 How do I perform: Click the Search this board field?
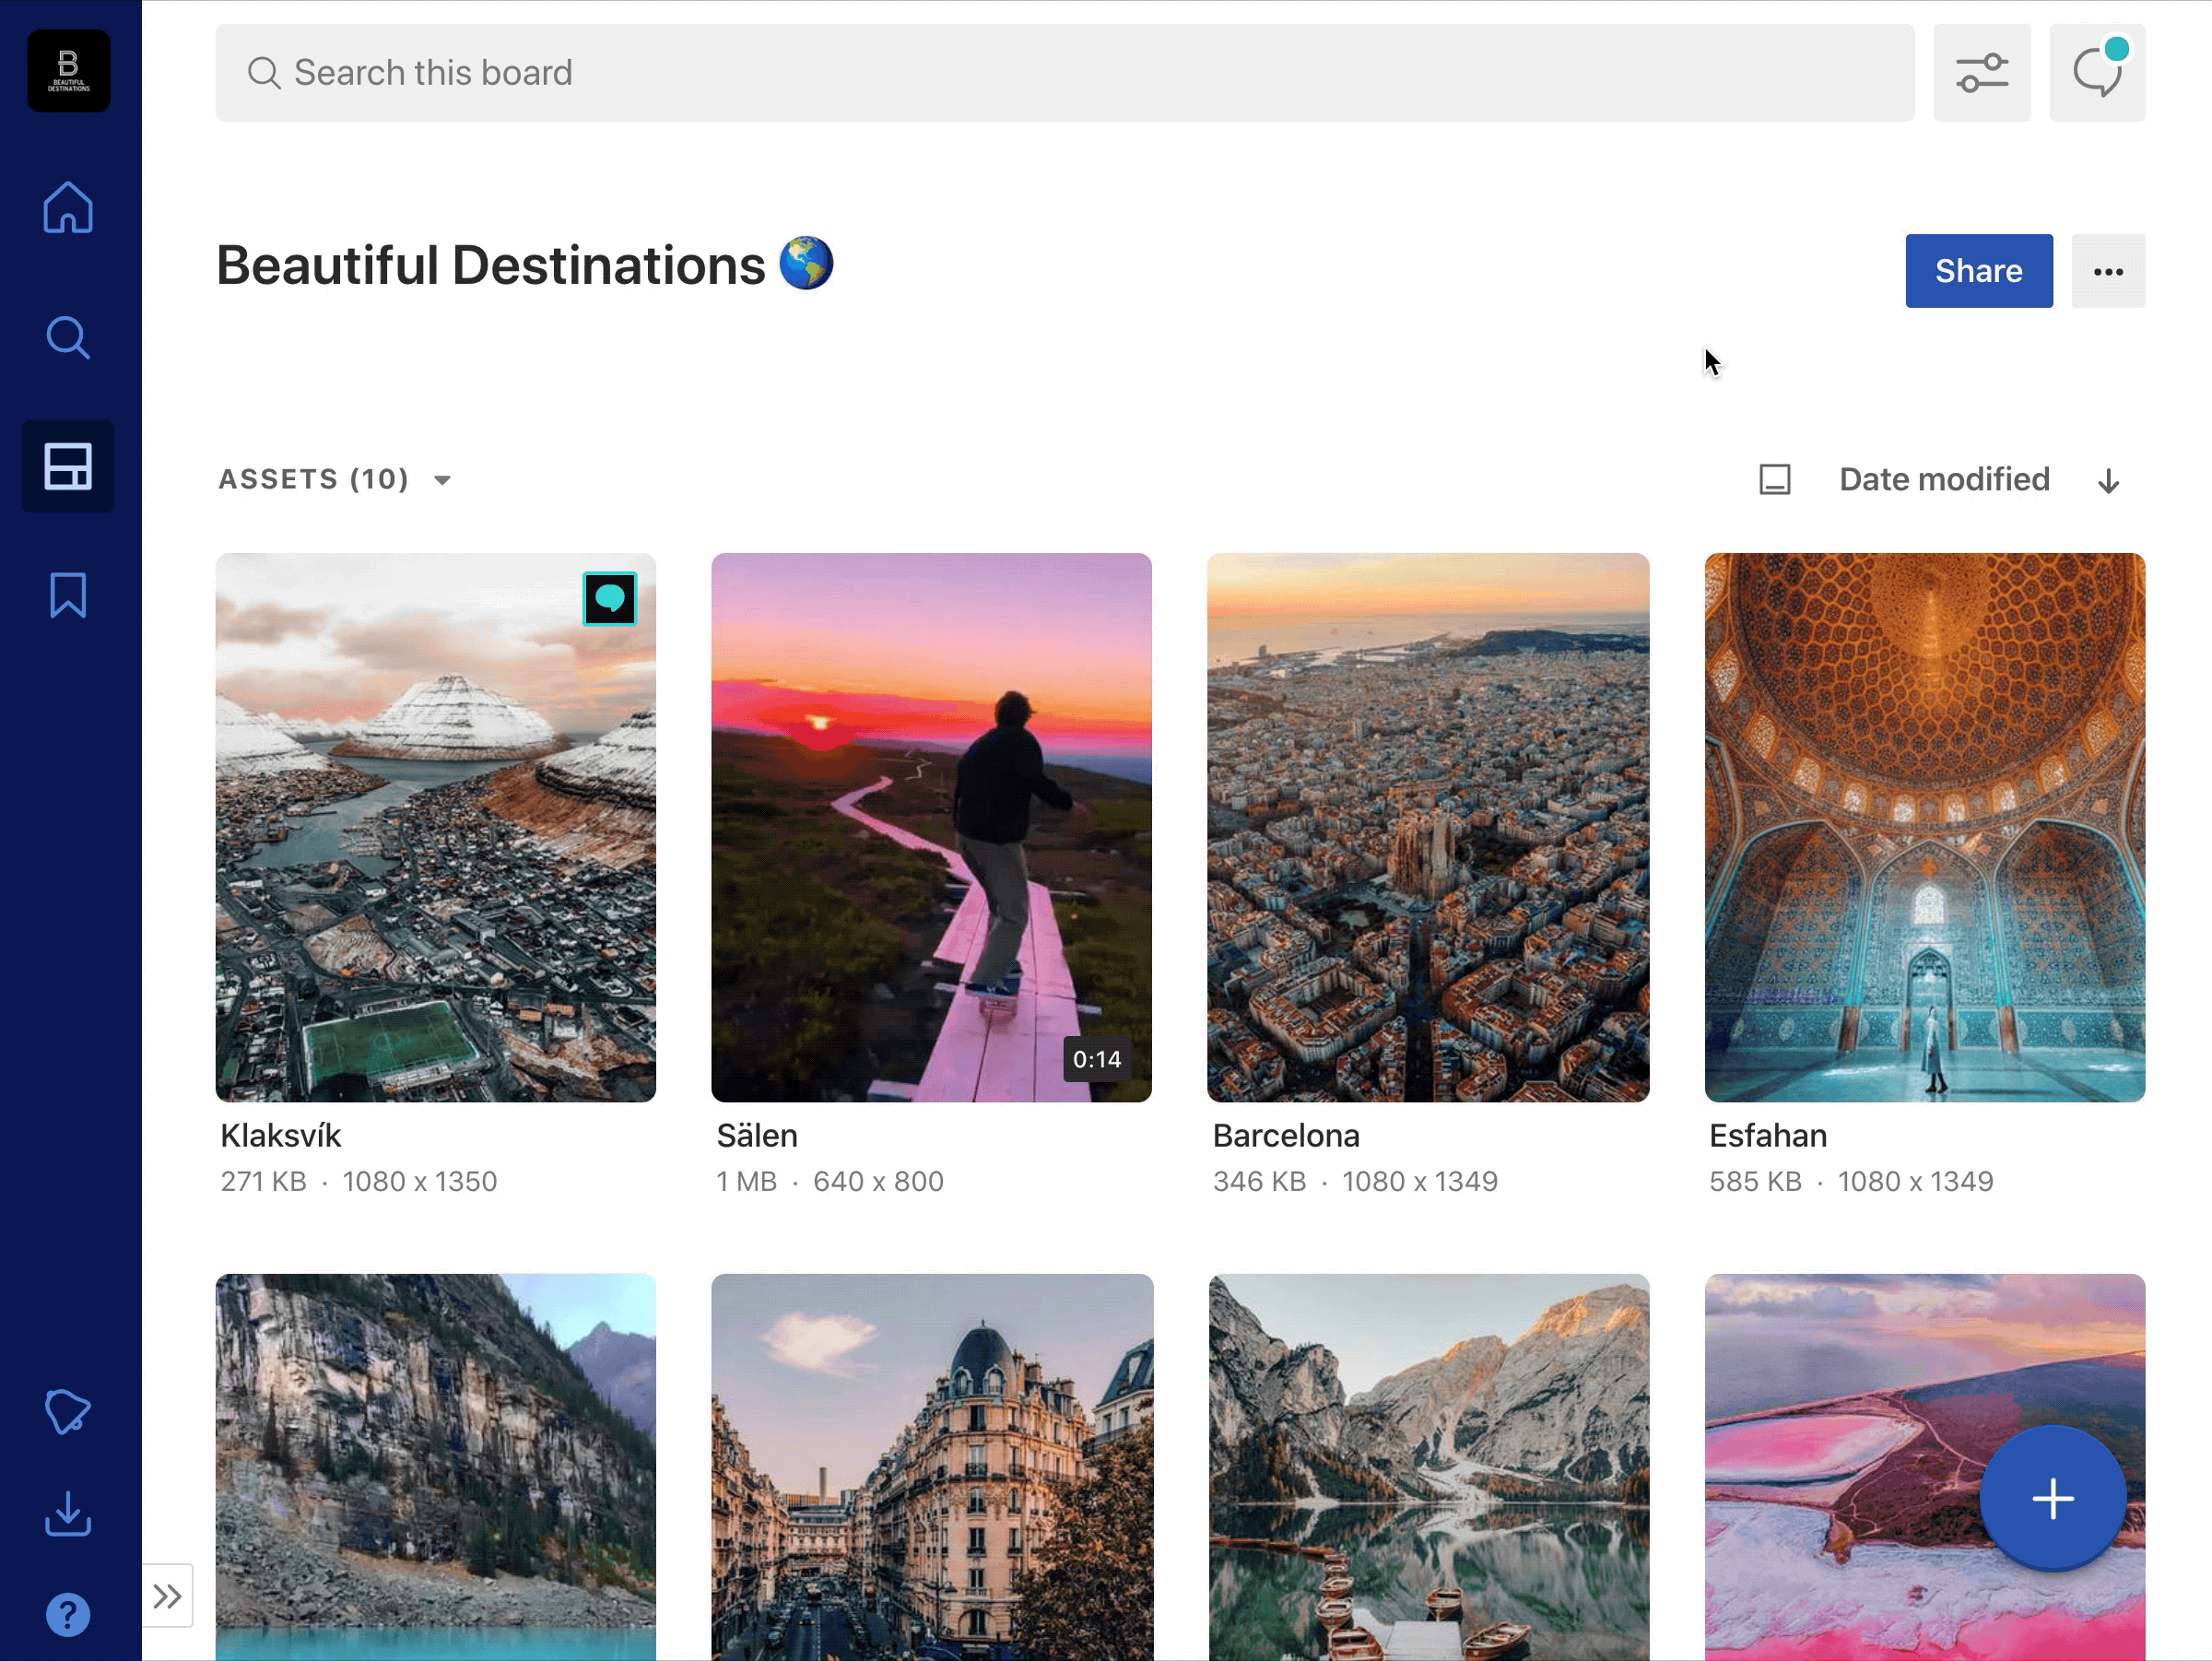point(1064,73)
